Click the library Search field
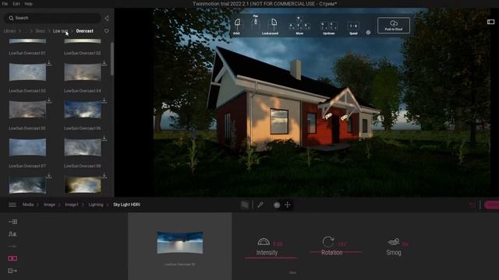499x280 pixels. (52, 18)
